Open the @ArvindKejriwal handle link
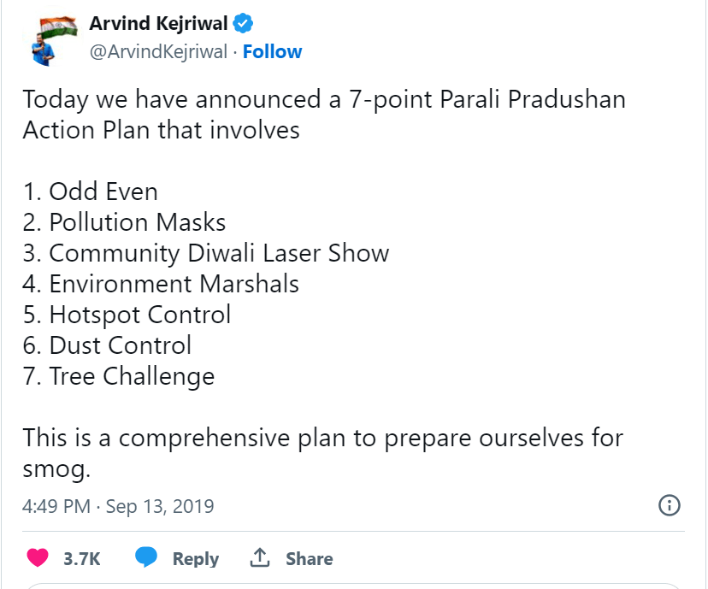The width and height of the screenshot is (708, 589). (158, 52)
